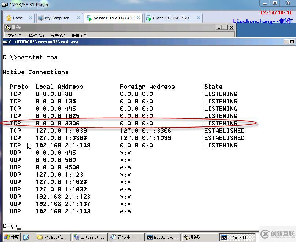Click TCP local address 0.0.0.0:445
The width and height of the screenshot is (296, 242).
(56, 109)
